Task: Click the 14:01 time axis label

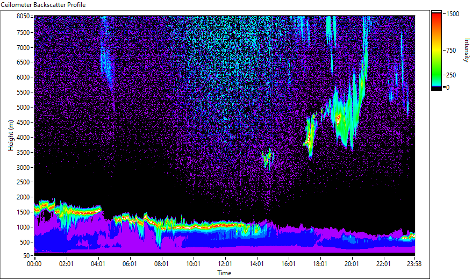Action: pos(256,264)
